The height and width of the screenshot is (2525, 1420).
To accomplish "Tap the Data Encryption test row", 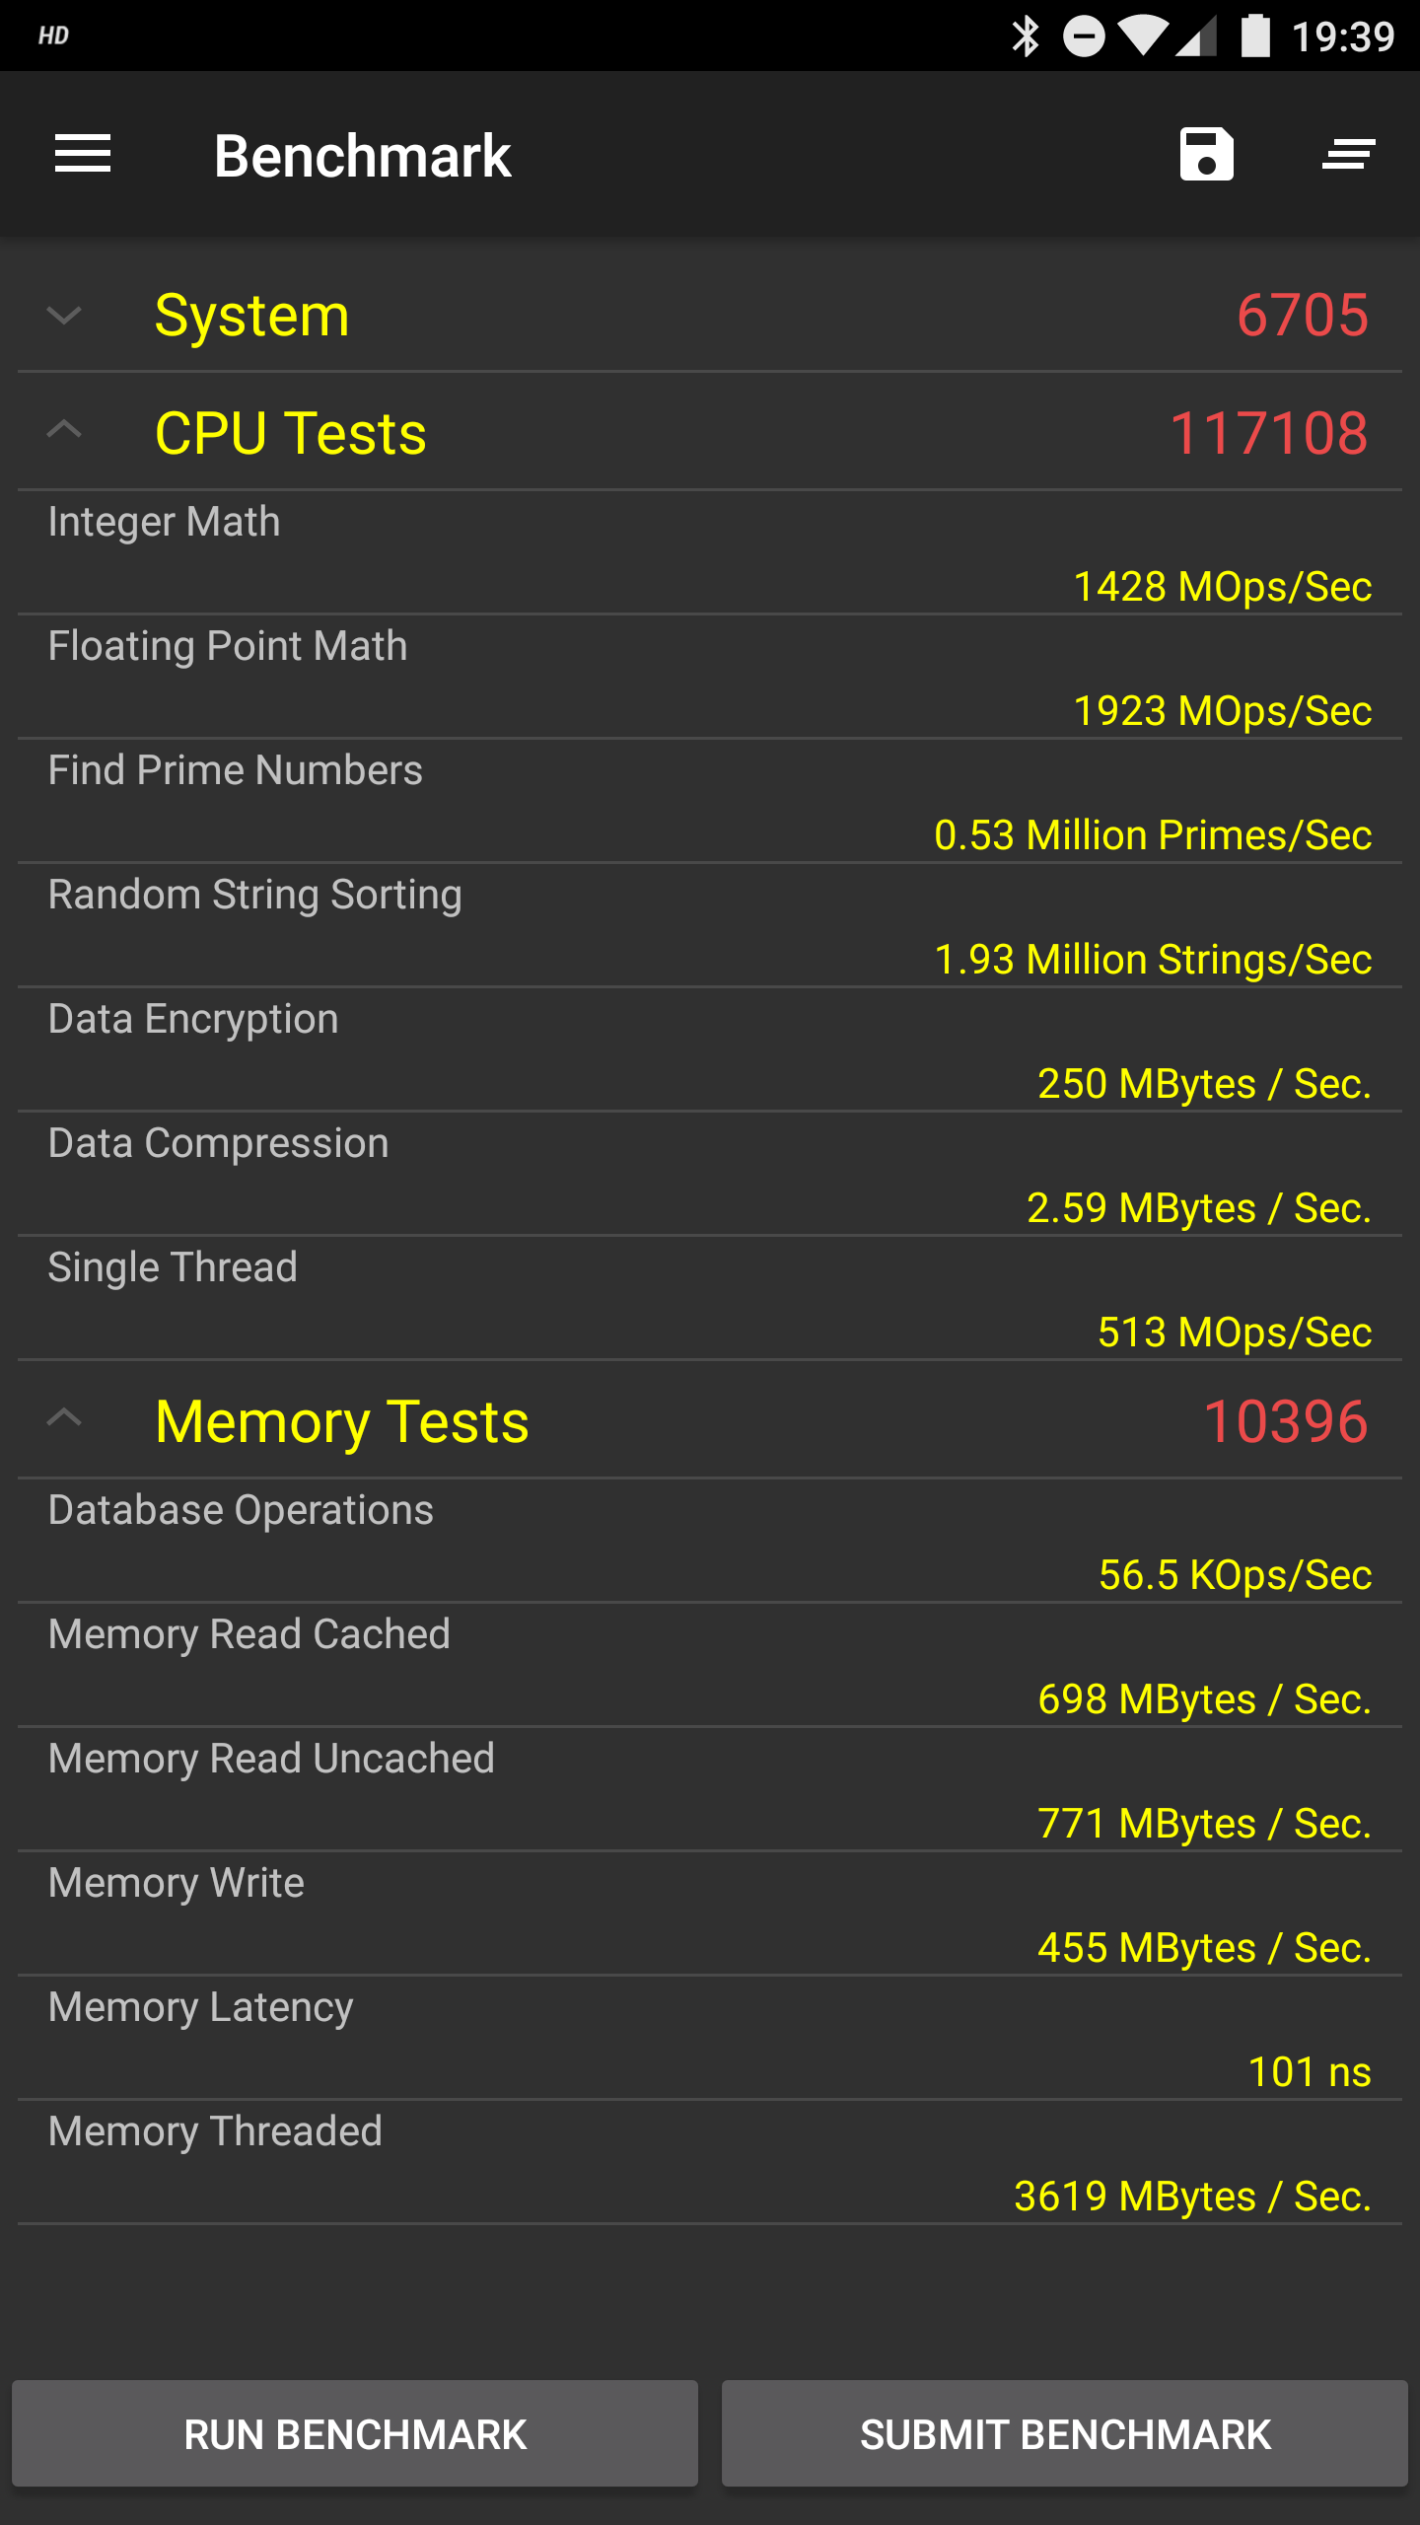I will coord(710,1049).
